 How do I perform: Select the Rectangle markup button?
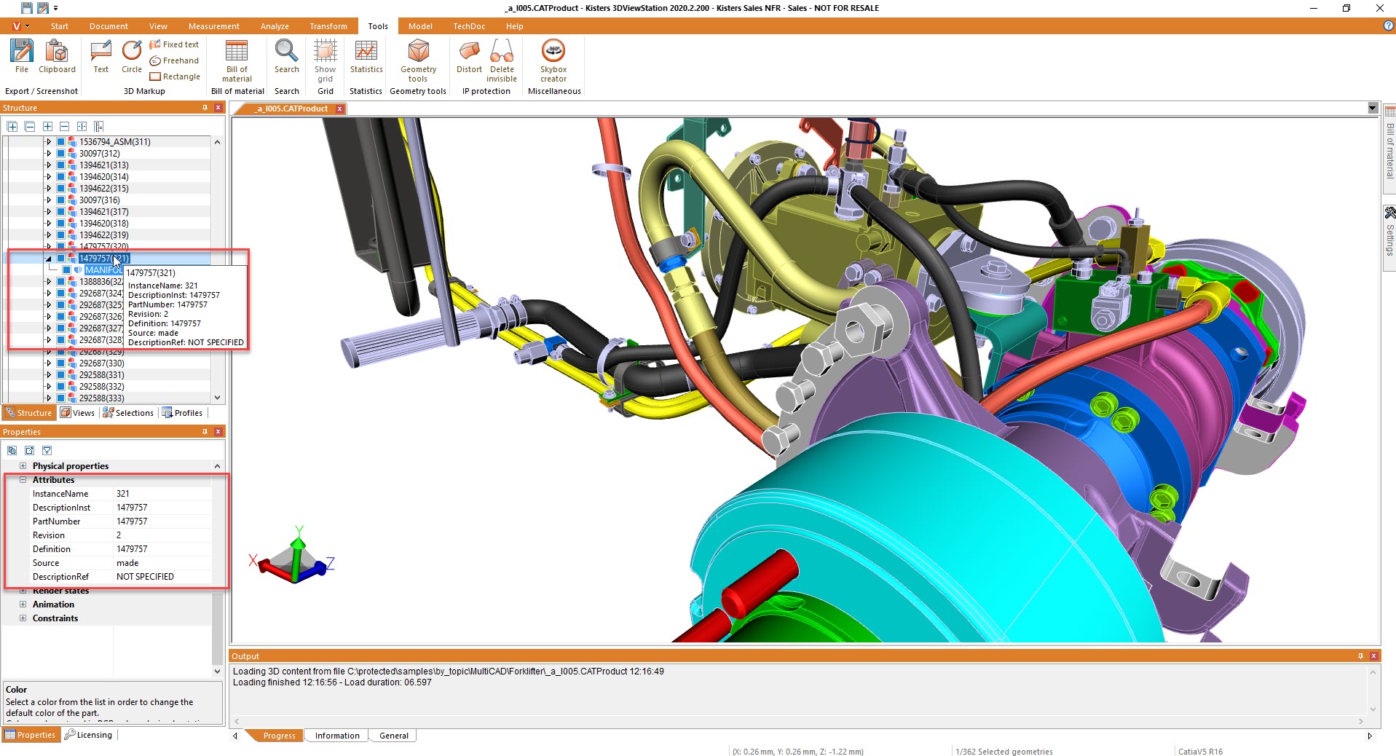coord(175,76)
